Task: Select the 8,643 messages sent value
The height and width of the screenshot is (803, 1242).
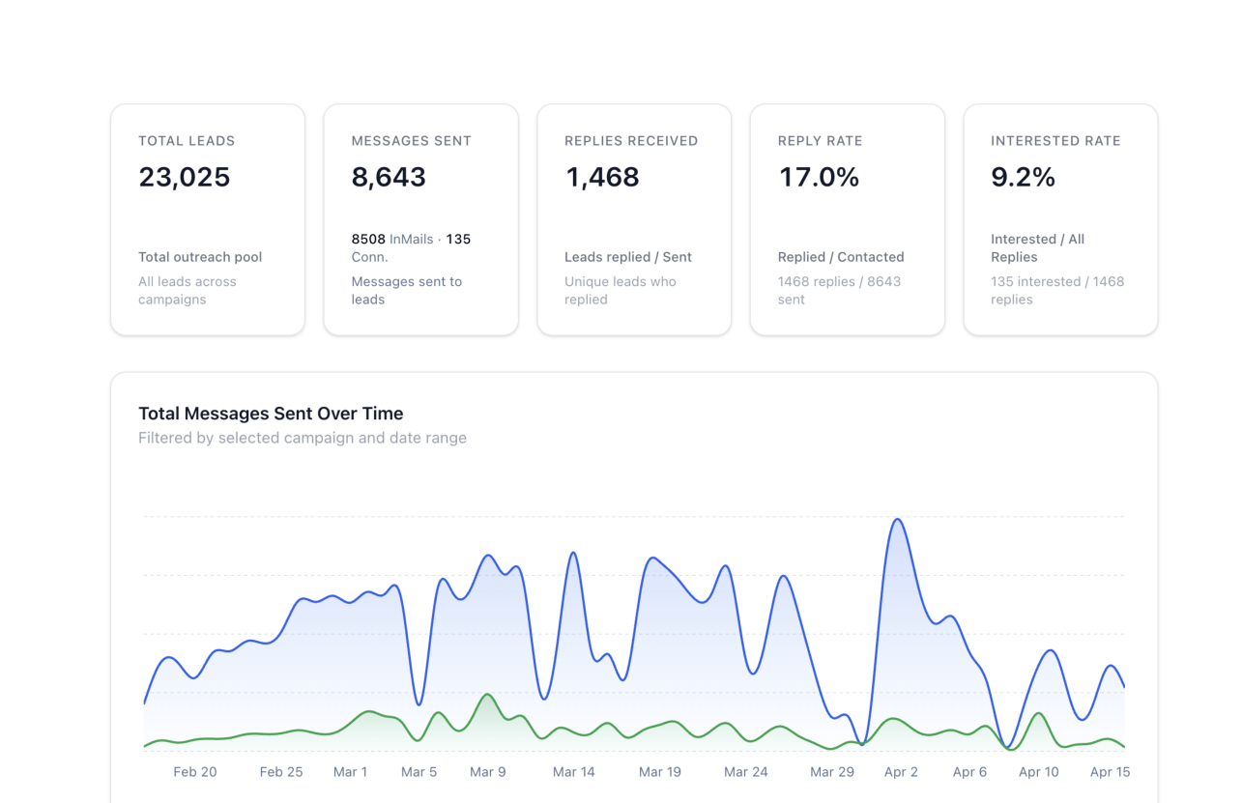Action: tap(389, 177)
